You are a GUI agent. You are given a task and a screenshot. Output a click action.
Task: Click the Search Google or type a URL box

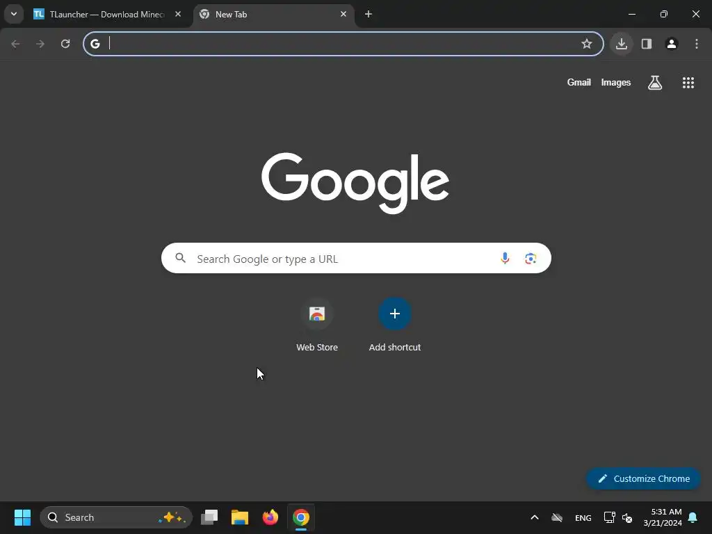(x=356, y=259)
